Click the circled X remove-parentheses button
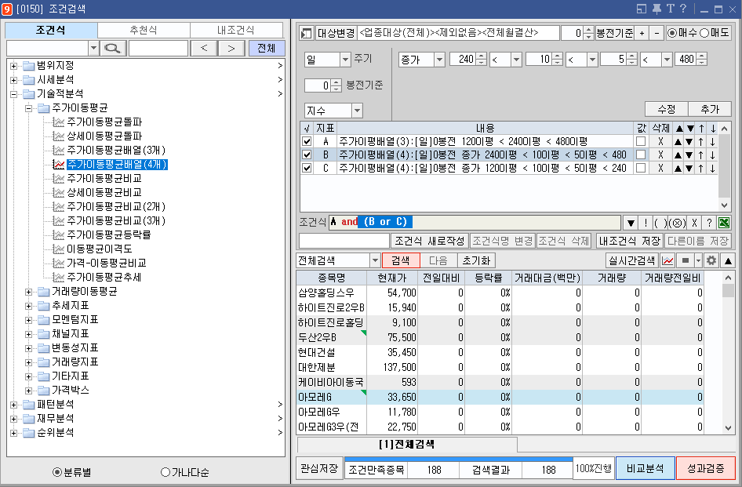 tap(678, 223)
